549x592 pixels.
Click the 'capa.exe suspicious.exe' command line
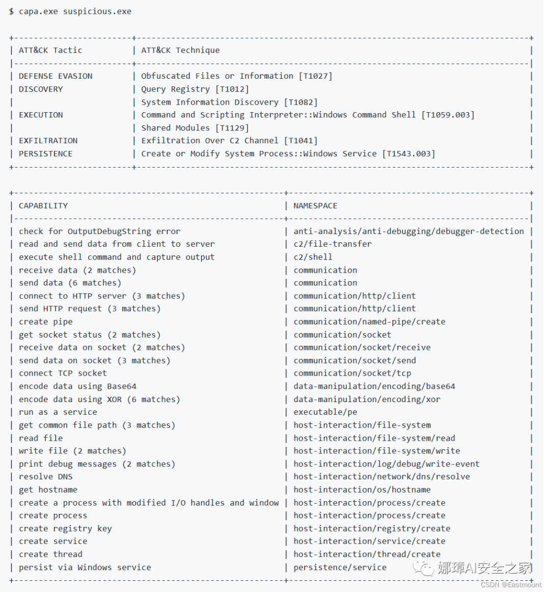75,12
